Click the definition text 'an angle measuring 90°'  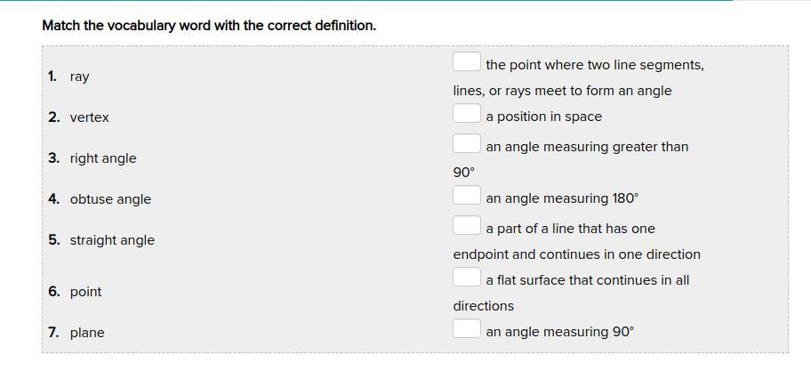(x=559, y=332)
